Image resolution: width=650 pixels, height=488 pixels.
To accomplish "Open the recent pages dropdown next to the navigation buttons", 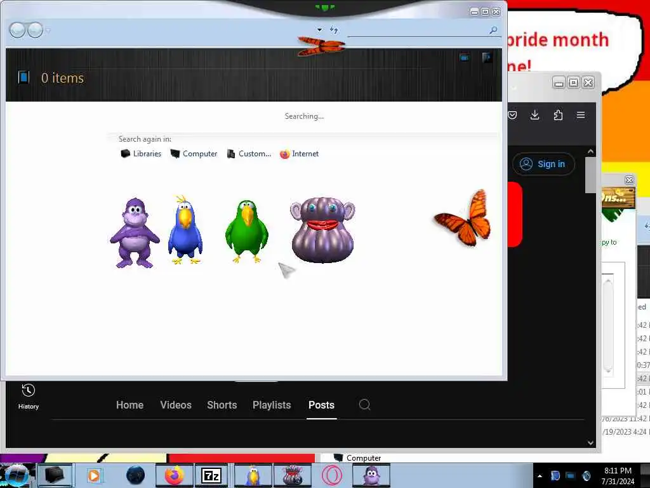I will coord(48,30).
